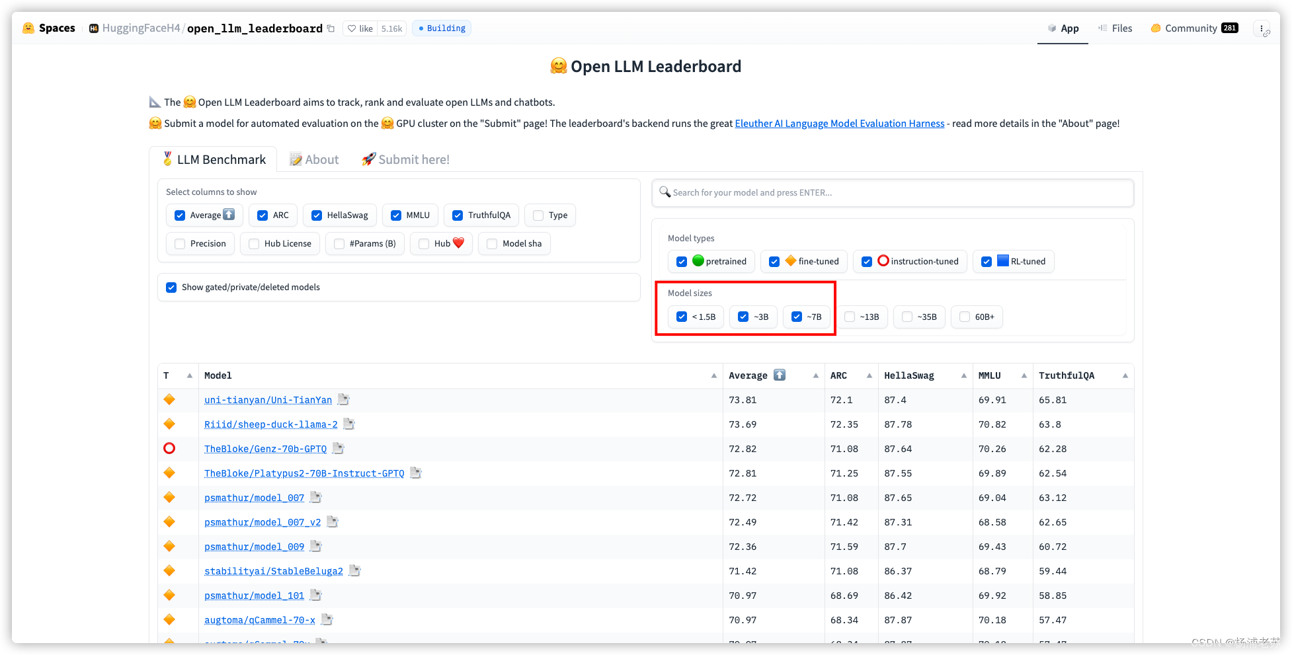Click the diamond type icon in psmathur/model_101 row
1292x655 pixels.
coord(169,595)
